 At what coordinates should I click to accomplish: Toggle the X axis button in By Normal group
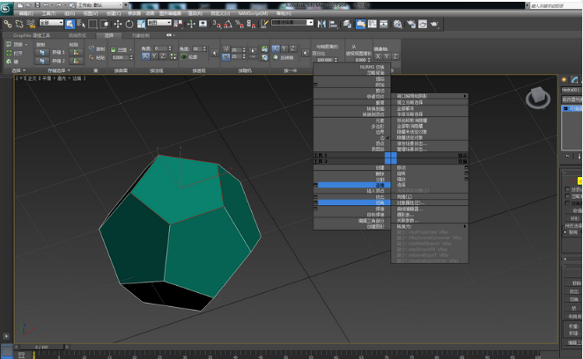pos(145,56)
